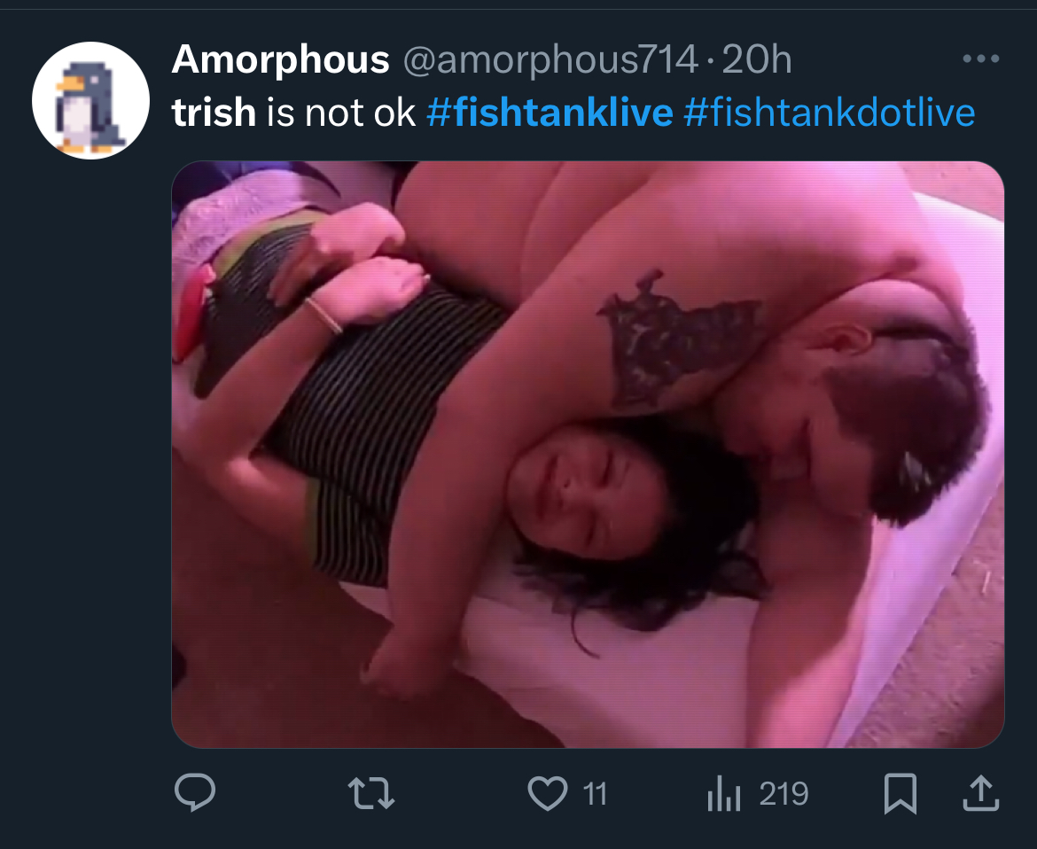The width and height of the screenshot is (1037, 849).
Task: Open tweet by clicking 'is not ok' text
Action: 340,113
